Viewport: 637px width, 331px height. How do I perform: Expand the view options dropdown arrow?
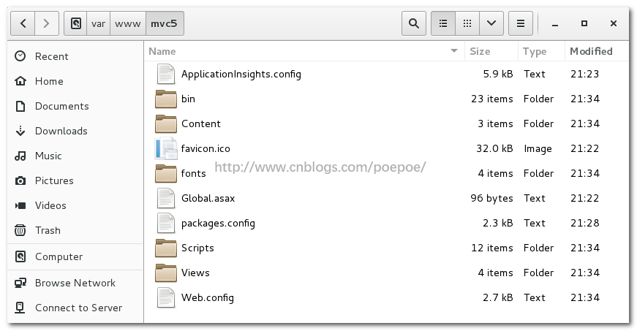point(491,23)
